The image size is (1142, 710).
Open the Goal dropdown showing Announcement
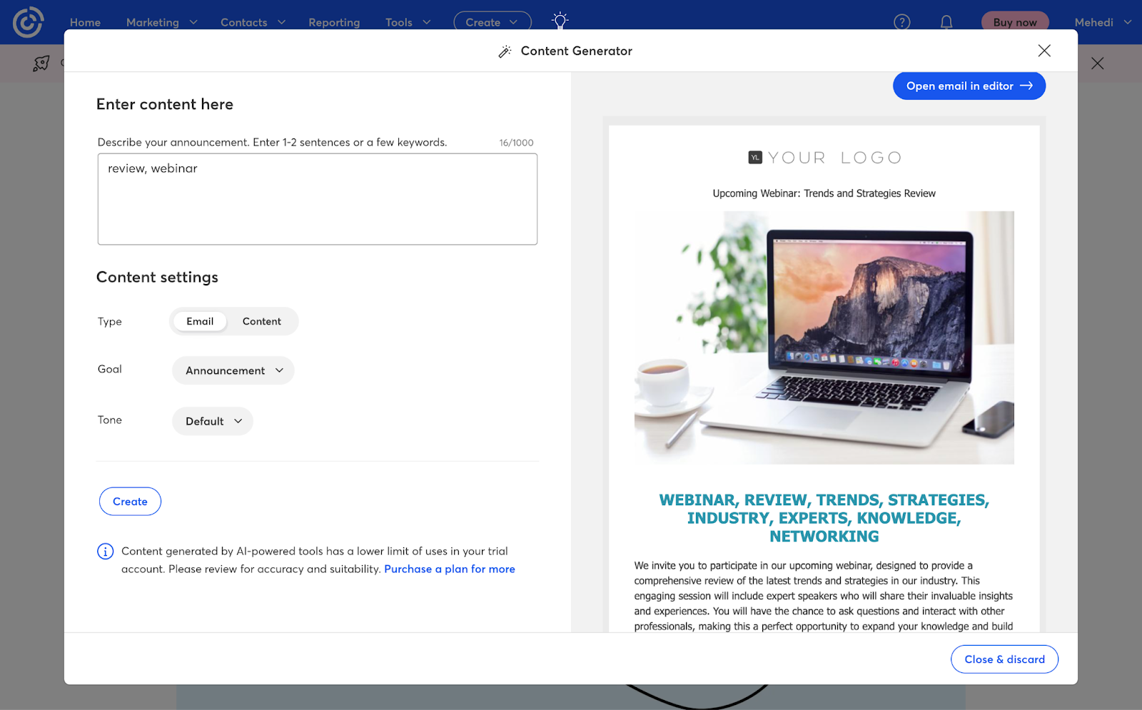(x=233, y=370)
